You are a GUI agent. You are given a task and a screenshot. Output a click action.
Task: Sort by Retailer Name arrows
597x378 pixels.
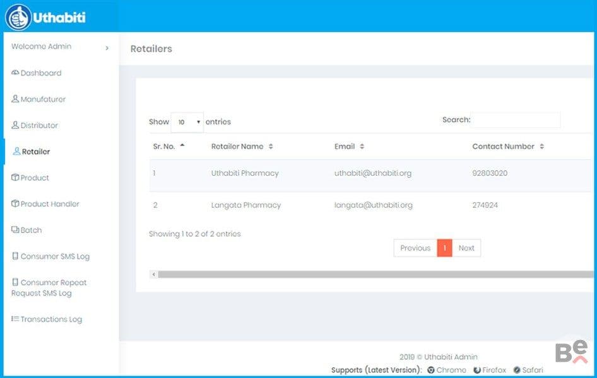(x=271, y=146)
